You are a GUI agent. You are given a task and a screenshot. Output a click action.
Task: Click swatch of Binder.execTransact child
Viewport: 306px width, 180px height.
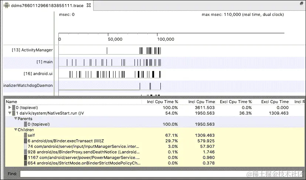click(x=25, y=141)
